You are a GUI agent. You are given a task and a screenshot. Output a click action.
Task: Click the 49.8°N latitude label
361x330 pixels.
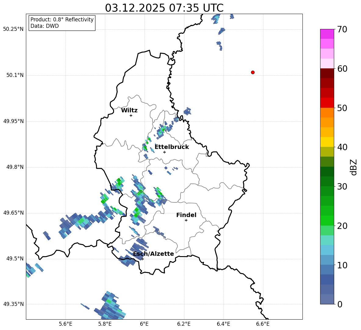(x=15, y=167)
